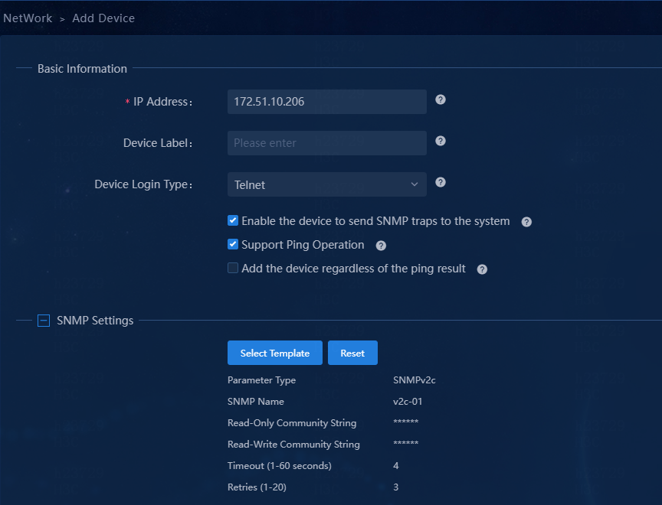Check Add the device regardless of ping result

click(233, 268)
